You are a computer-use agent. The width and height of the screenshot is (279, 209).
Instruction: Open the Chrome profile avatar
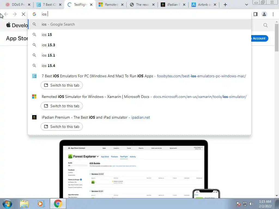click(264, 14)
